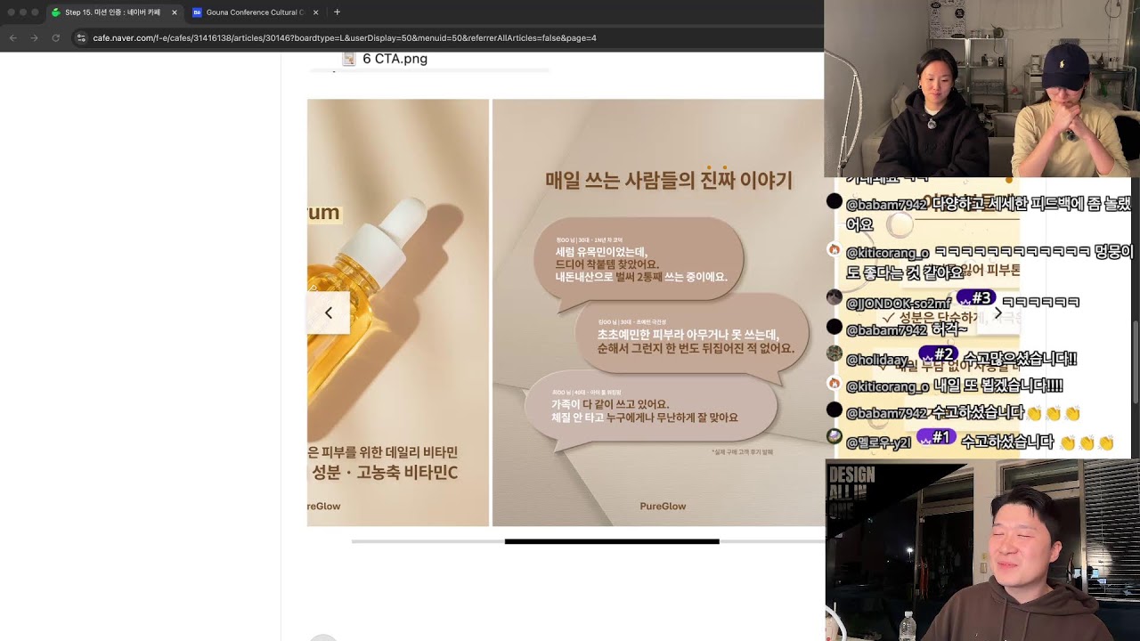Show next slide with right chevron
Image resolution: width=1140 pixels, height=641 pixels.
coord(997,312)
